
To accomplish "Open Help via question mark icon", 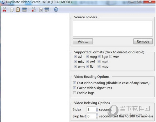I will (x=56, y=10).
